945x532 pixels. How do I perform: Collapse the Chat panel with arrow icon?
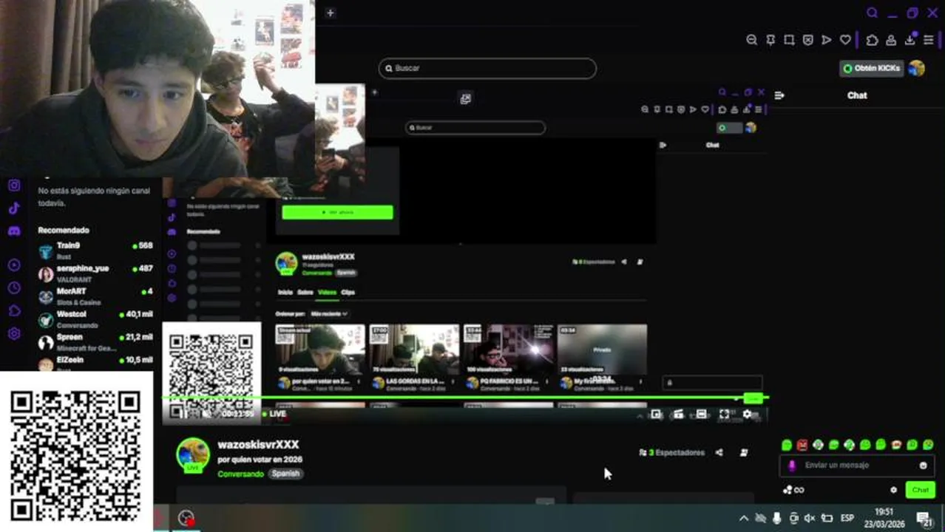779,95
